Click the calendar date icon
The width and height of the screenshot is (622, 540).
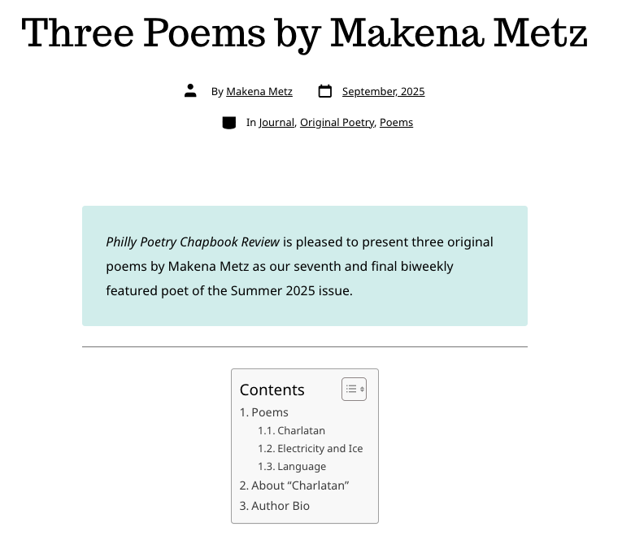(x=324, y=91)
